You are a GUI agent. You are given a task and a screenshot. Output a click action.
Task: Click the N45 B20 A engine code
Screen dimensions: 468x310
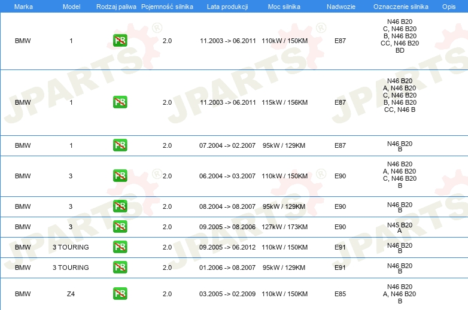(x=400, y=227)
